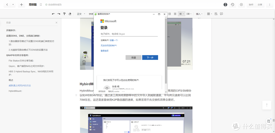Viewport: 275px width, 133px height.
Task: Redo the last edit
Action: pyautogui.click(x=59, y=14)
